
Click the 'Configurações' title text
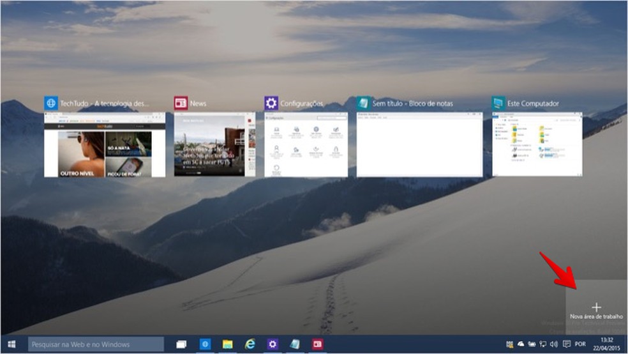tap(302, 104)
